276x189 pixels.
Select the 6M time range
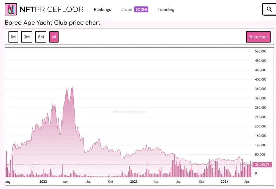(x=41, y=37)
